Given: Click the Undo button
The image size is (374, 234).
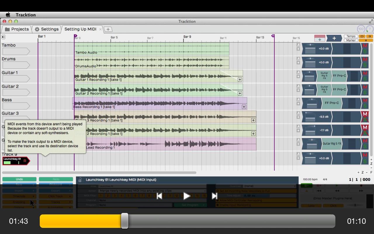Looking at the screenshot, I should (19, 179).
